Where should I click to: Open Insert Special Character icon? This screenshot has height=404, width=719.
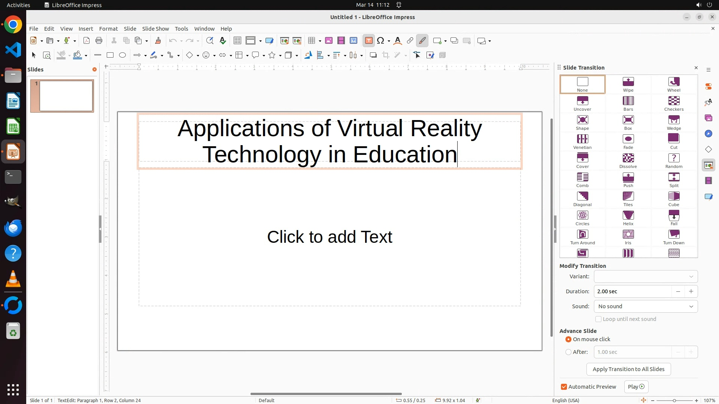[380, 41]
